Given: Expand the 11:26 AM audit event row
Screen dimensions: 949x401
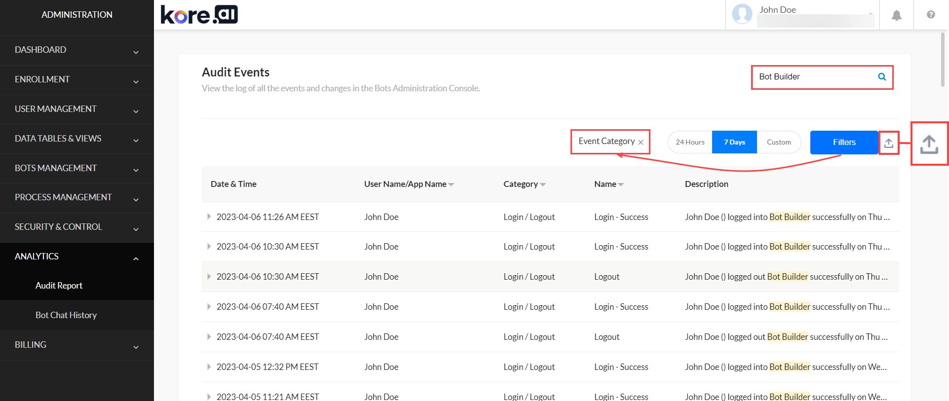Looking at the screenshot, I should pyautogui.click(x=209, y=217).
